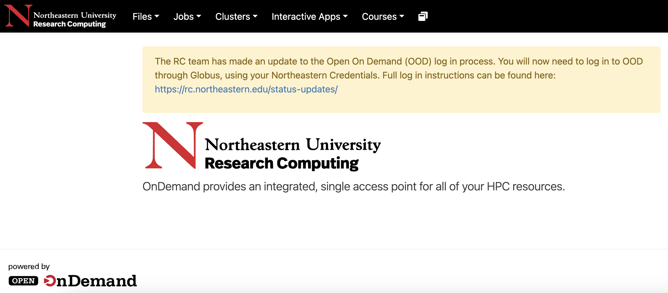Screen dimensions: 668x293
Task: Click the OnDemand logo in footer
Action: (90, 281)
